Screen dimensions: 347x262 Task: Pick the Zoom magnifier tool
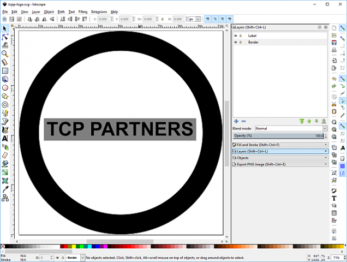click(x=5, y=54)
